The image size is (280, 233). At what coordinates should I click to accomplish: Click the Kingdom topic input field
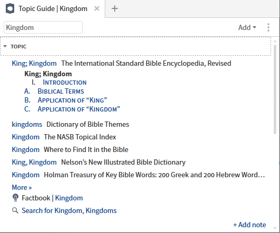pyautogui.click(x=43, y=27)
